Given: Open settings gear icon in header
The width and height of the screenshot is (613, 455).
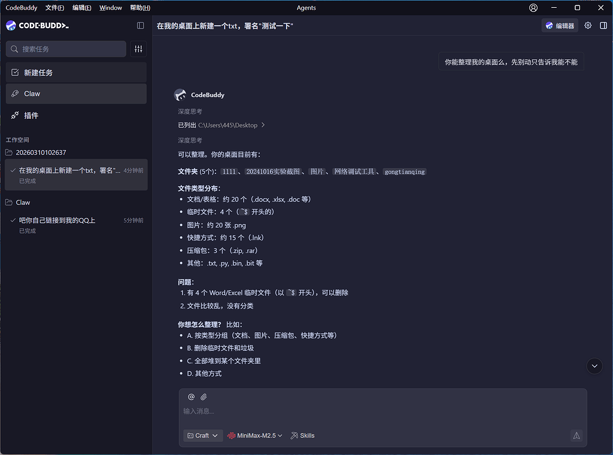Looking at the screenshot, I should [x=588, y=26].
